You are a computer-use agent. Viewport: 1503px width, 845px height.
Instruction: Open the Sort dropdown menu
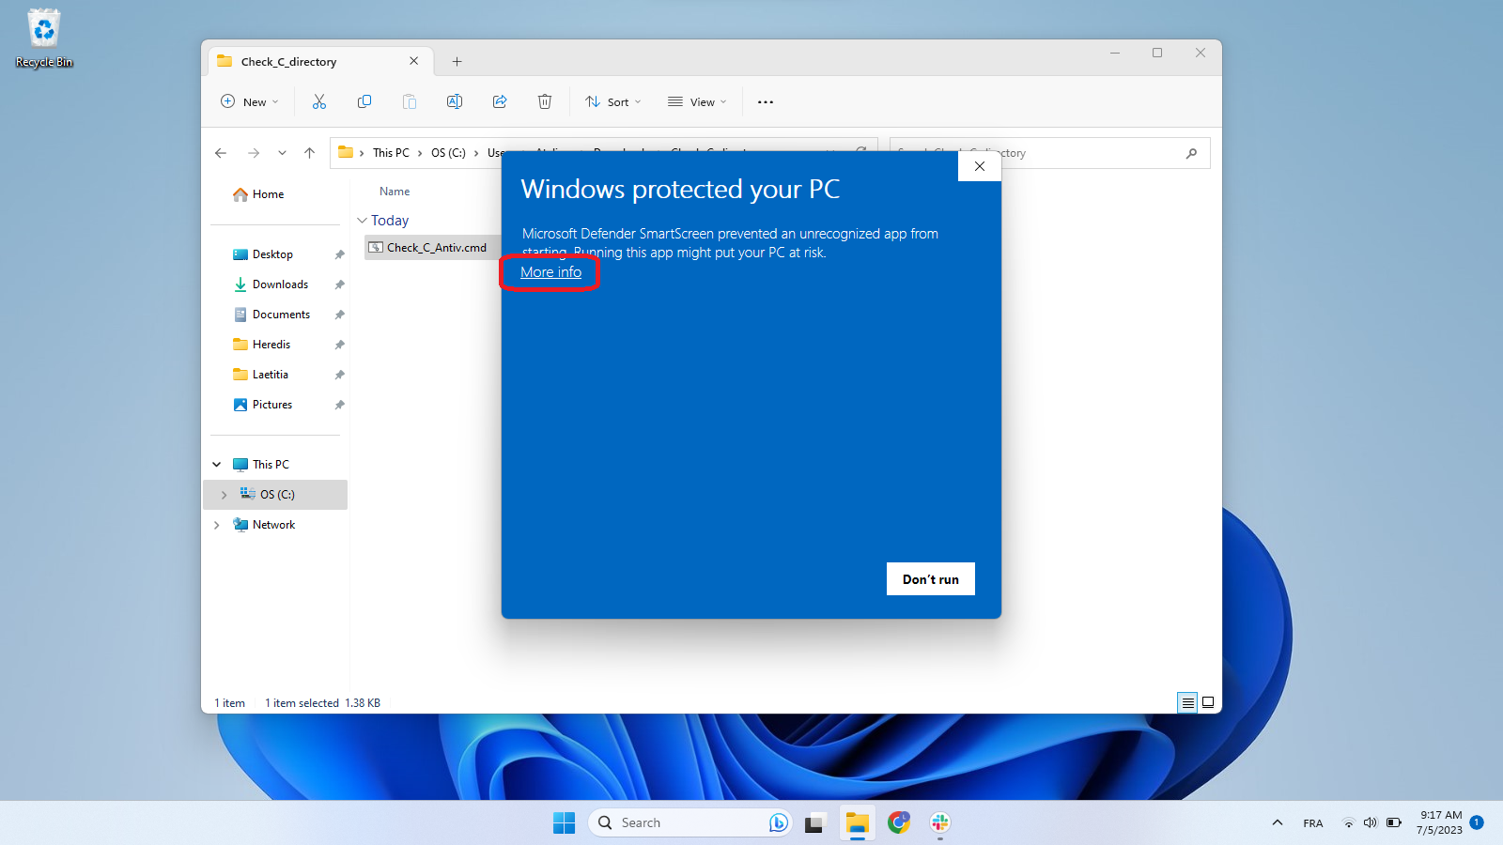coord(613,101)
